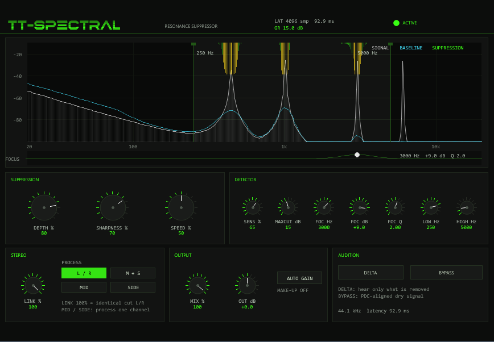This screenshot has width=494, height=342.
Task: Click the BASELINE legend label
Action: click(x=411, y=48)
